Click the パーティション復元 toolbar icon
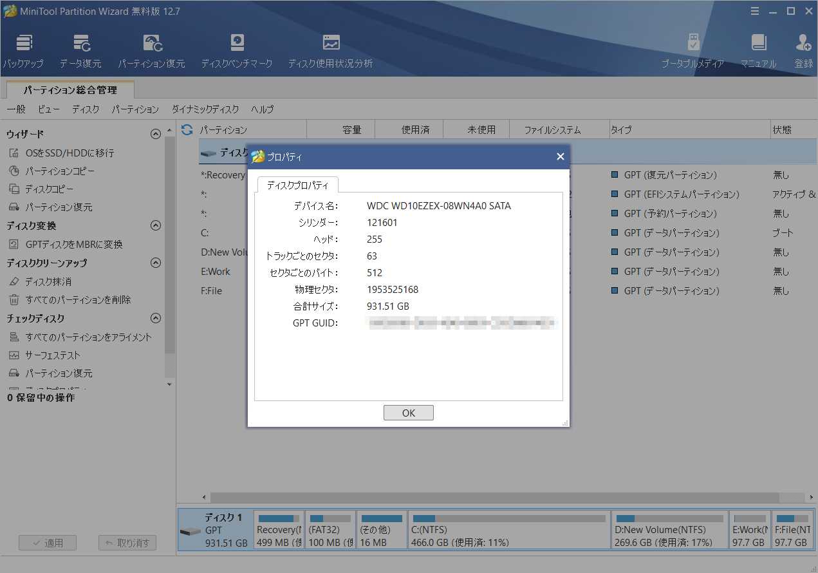The image size is (818, 573). (151, 51)
